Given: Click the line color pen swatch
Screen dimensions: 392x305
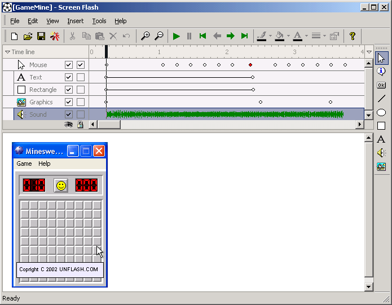Looking at the screenshot, I should pyautogui.click(x=262, y=36).
